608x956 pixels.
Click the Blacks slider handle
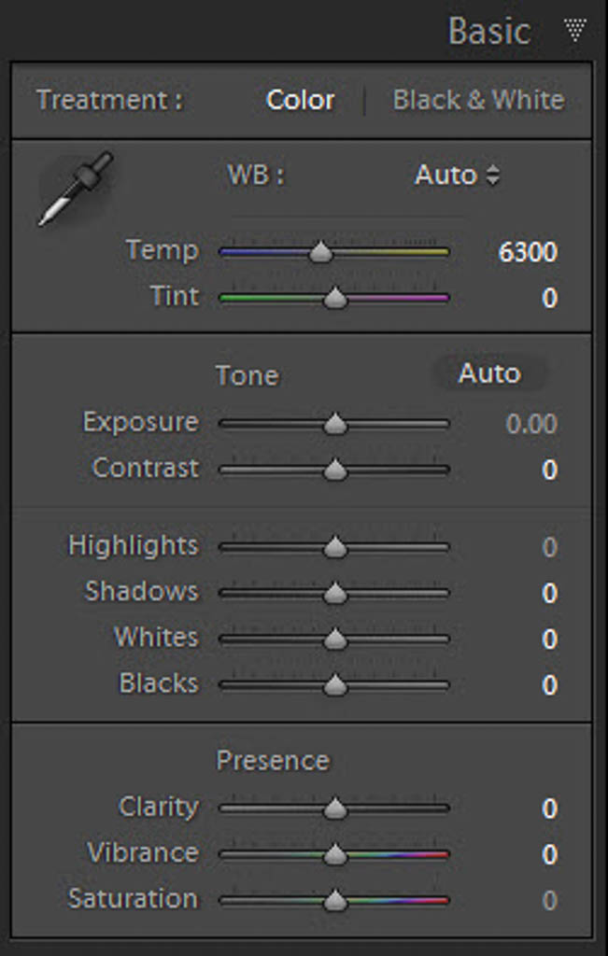click(x=334, y=685)
